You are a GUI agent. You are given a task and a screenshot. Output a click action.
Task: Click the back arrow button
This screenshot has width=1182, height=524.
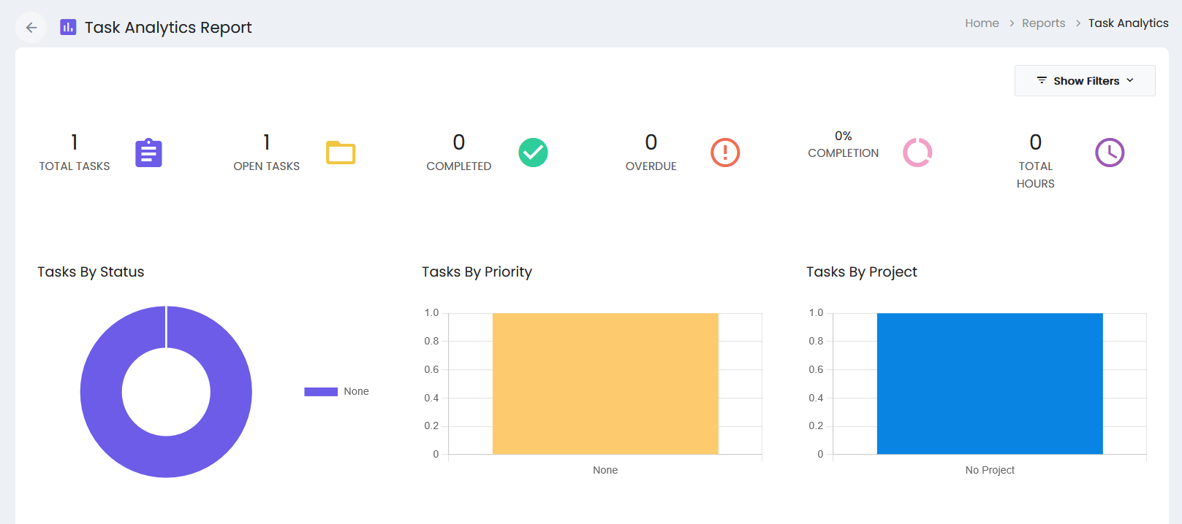point(31,28)
